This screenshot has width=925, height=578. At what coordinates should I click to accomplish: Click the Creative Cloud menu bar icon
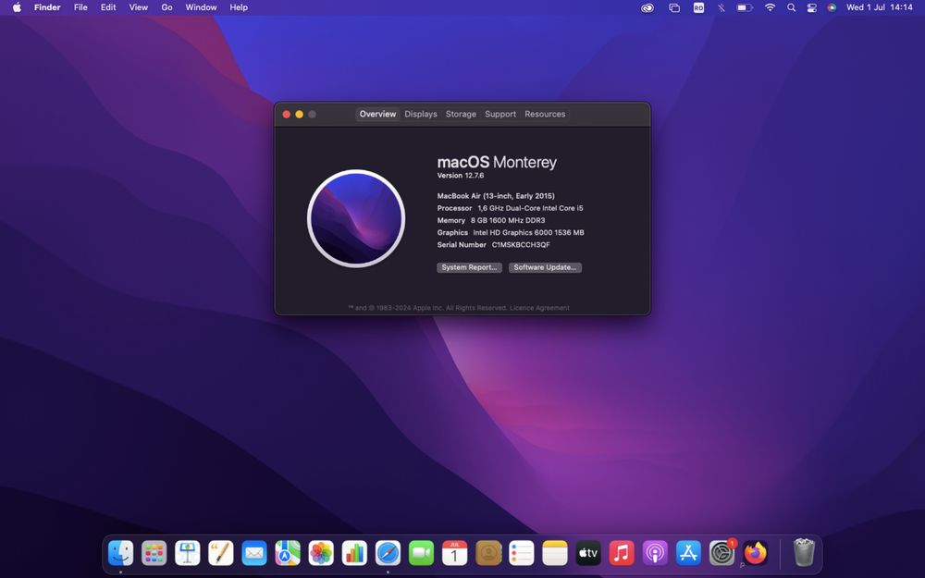pyautogui.click(x=647, y=7)
